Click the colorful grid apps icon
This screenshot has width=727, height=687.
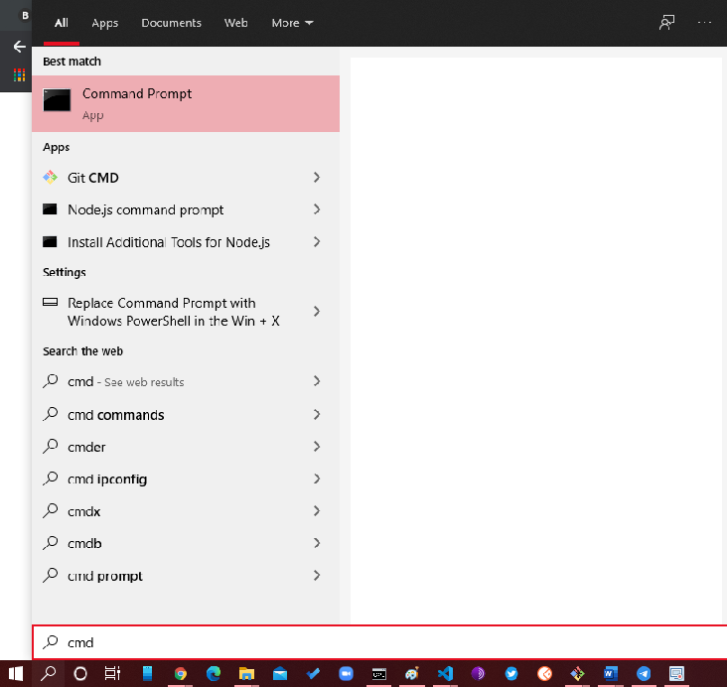pos(19,74)
